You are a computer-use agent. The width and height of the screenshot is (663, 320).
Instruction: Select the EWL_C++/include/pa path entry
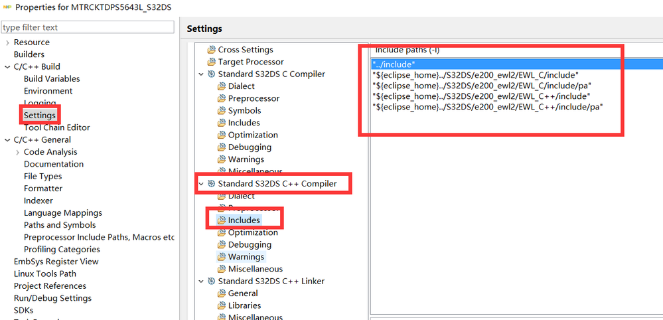tap(487, 107)
